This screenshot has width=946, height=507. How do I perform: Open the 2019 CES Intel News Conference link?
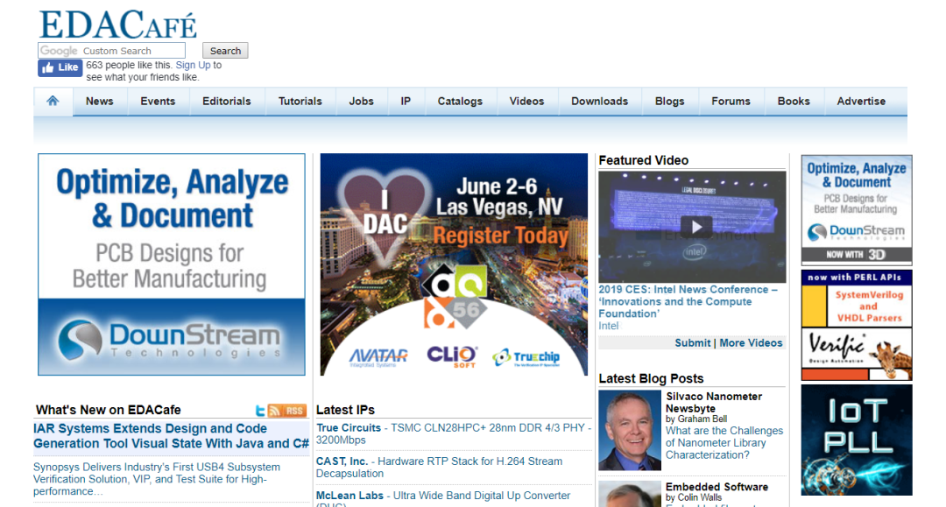point(688,301)
